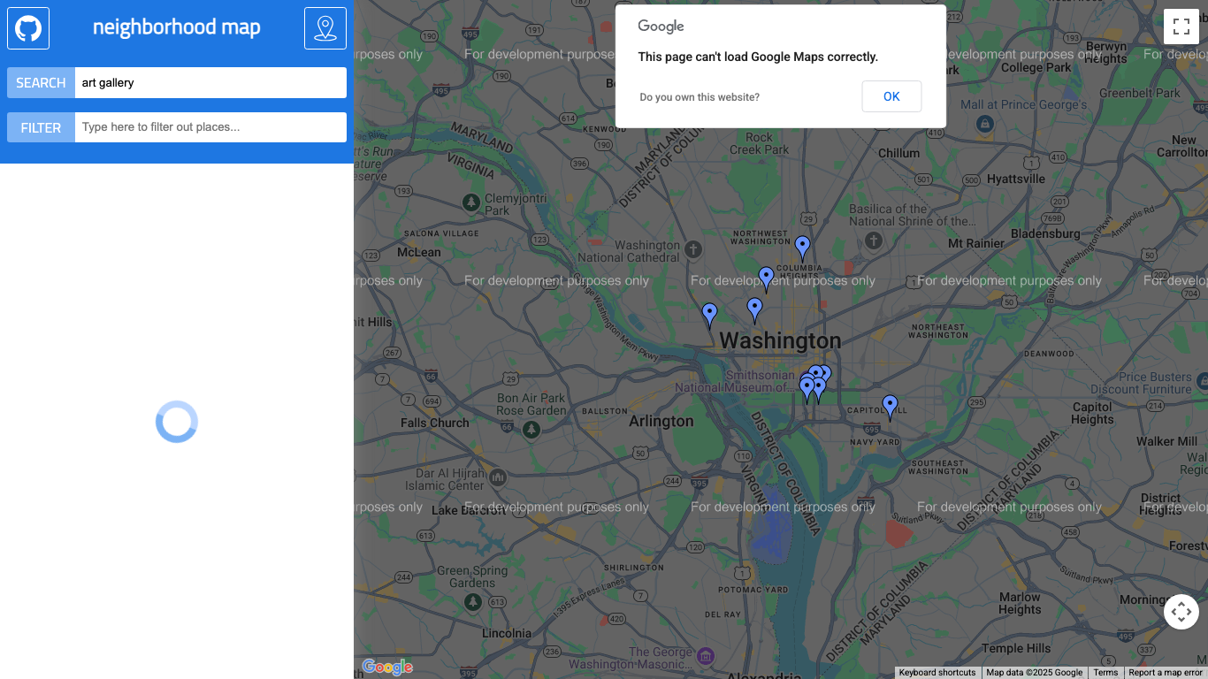Screen dimensions: 1208x679
Task: Report a map error
Action: [x=1166, y=673]
